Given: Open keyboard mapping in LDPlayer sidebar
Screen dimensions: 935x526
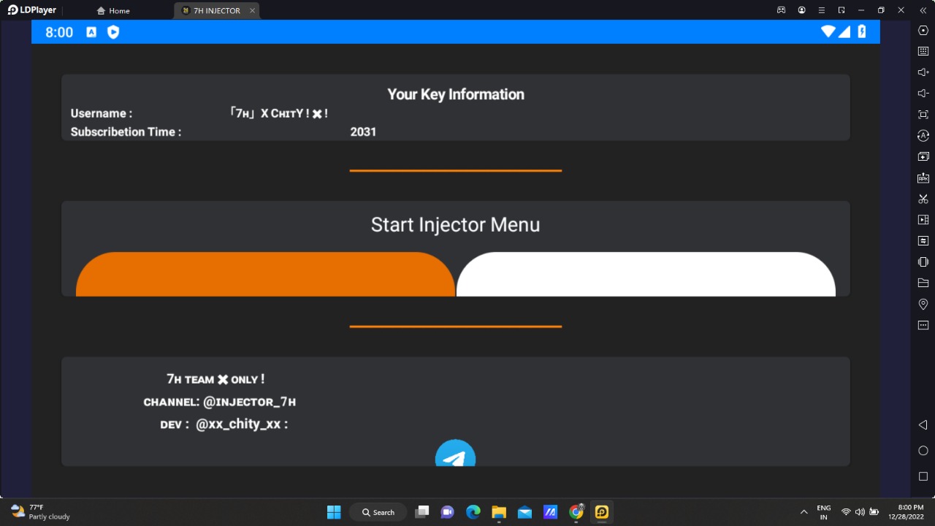Looking at the screenshot, I should 923,51.
